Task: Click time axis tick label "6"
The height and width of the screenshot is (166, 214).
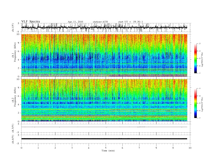Action: (x=122, y=148)
